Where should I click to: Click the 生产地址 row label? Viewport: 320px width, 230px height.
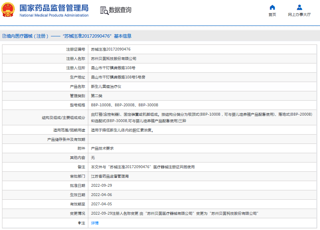click(x=77, y=77)
